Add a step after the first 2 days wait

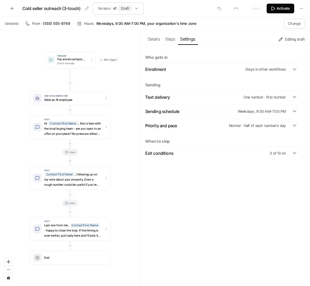pos(70,161)
